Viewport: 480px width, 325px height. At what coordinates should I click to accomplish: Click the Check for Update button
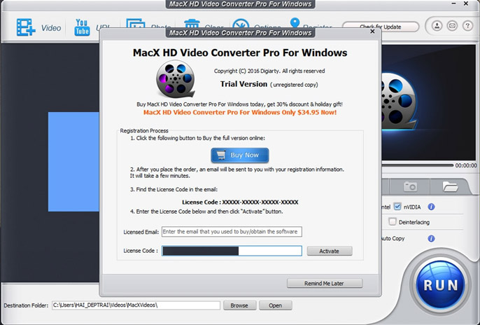click(x=381, y=27)
